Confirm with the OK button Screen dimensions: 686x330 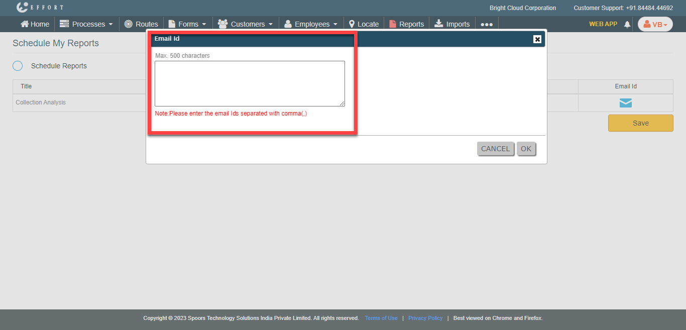coord(526,149)
